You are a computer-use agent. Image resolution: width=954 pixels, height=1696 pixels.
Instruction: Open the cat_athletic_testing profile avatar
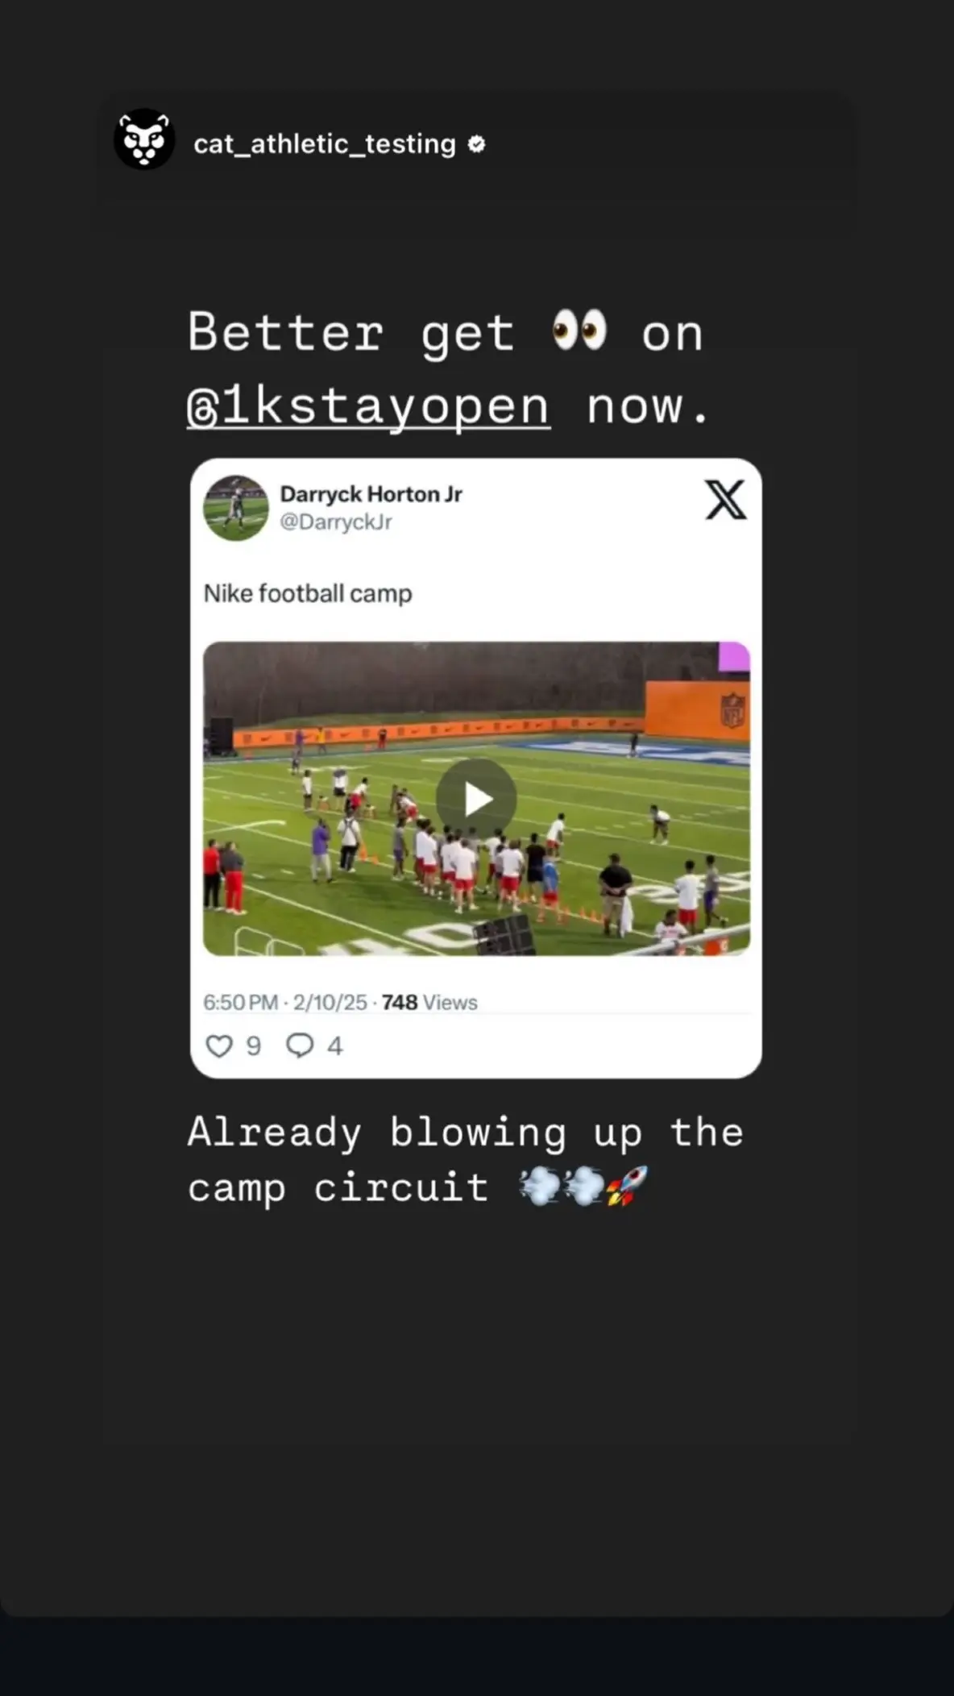[x=144, y=139]
